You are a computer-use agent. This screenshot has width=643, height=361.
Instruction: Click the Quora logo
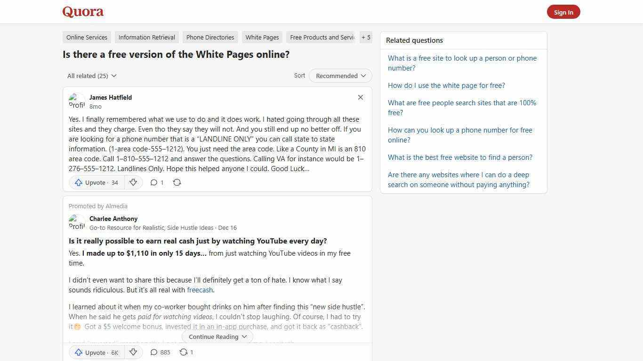click(83, 12)
